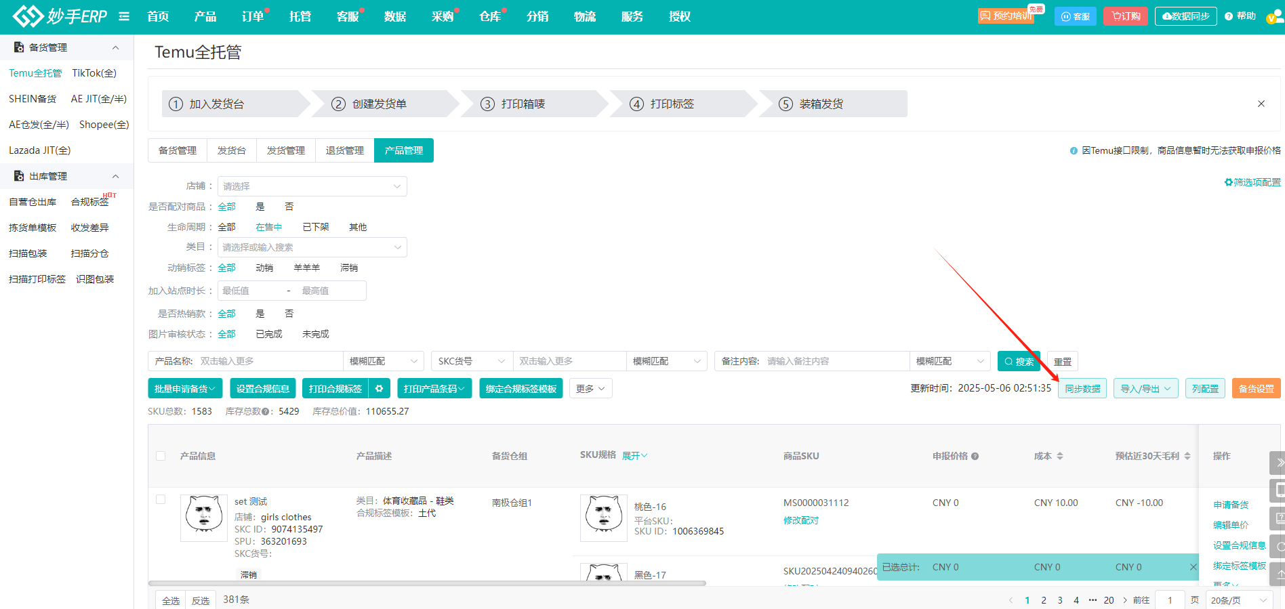Go to next page arrow in pagination
This screenshot has width=1285, height=609.
tap(1125, 600)
